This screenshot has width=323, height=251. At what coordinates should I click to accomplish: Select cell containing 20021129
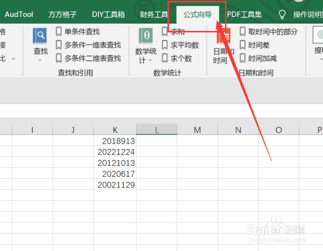(x=115, y=185)
